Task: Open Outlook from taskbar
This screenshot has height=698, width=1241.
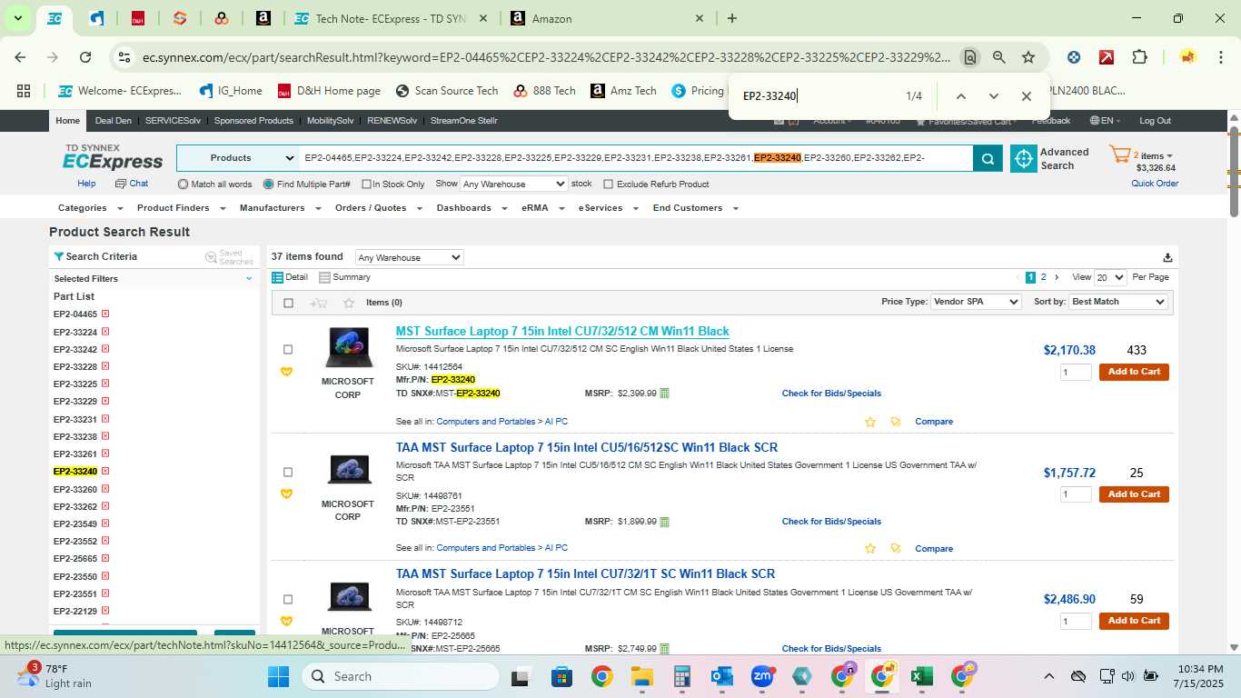Action: point(722,676)
